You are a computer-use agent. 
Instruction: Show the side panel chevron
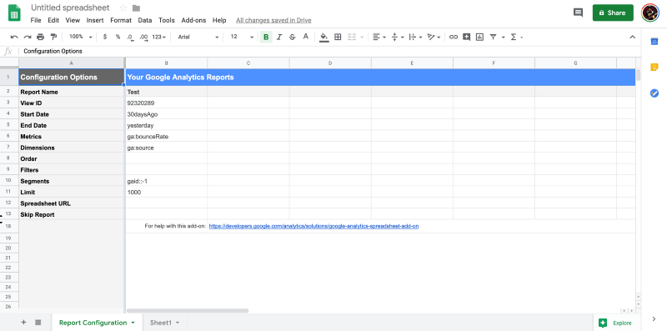pyautogui.click(x=654, y=319)
